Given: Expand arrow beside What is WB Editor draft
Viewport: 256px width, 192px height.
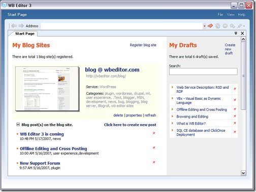Looking at the screenshot, I should pos(172,123).
